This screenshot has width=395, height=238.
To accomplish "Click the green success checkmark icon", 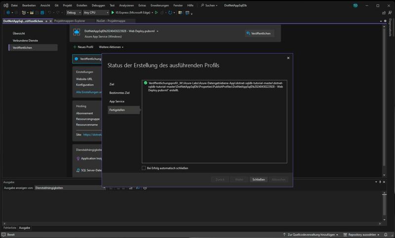I will pos(145,83).
